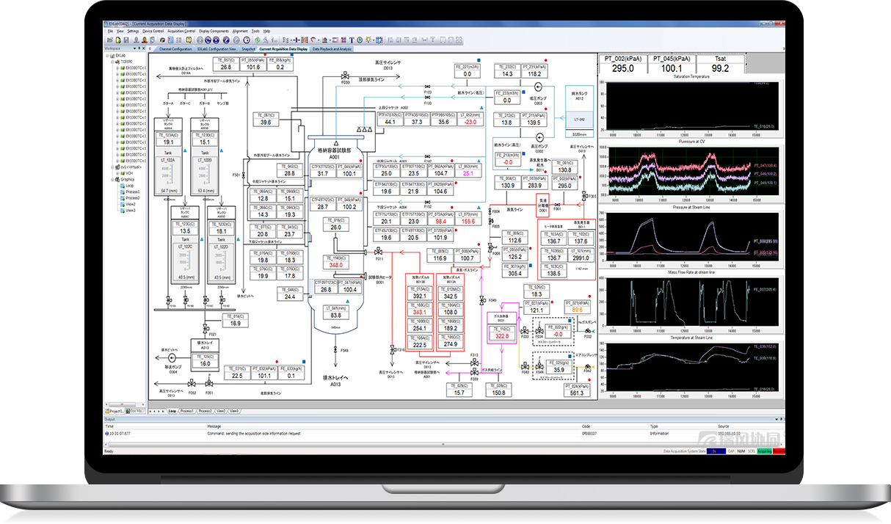The width and height of the screenshot is (891, 524).
Task: Collapse the Graphics tree node
Action: (112, 179)
